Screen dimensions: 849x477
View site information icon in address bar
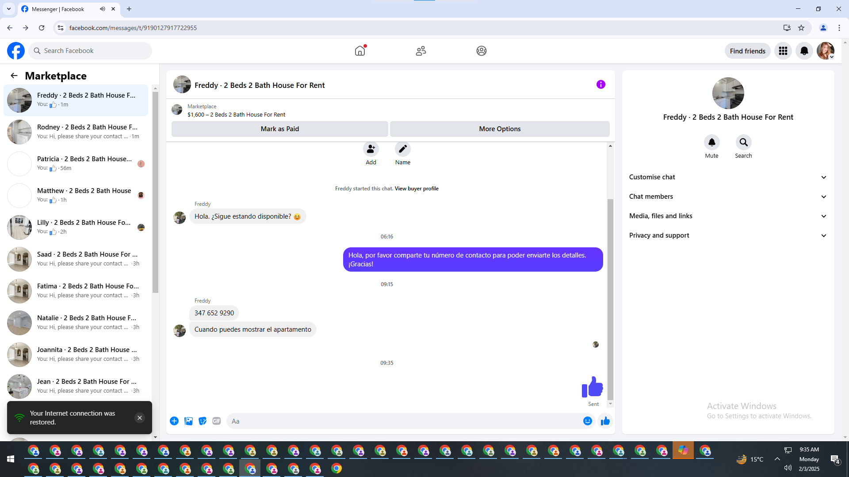pos(61,28)
